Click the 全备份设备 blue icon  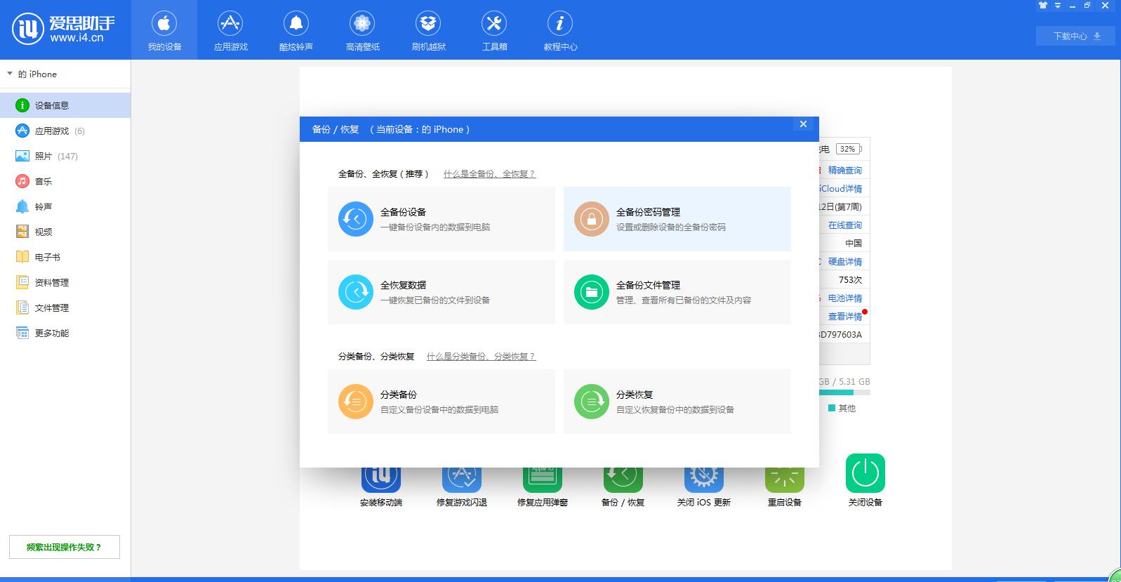[x=356, y=219]
